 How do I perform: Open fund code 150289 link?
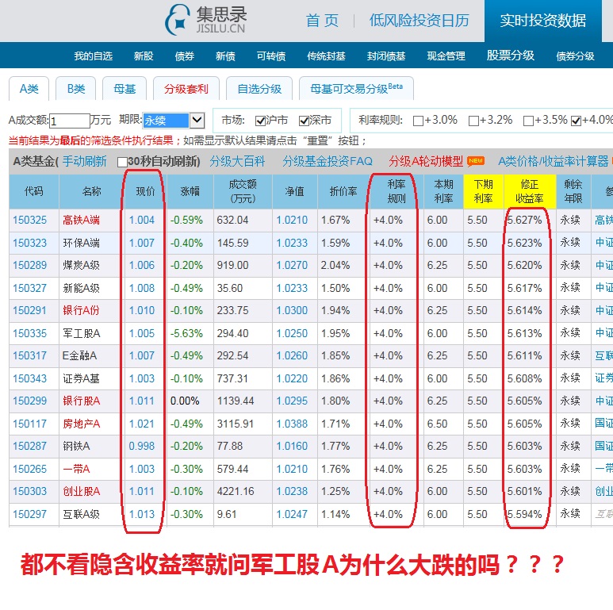(29, 266)
